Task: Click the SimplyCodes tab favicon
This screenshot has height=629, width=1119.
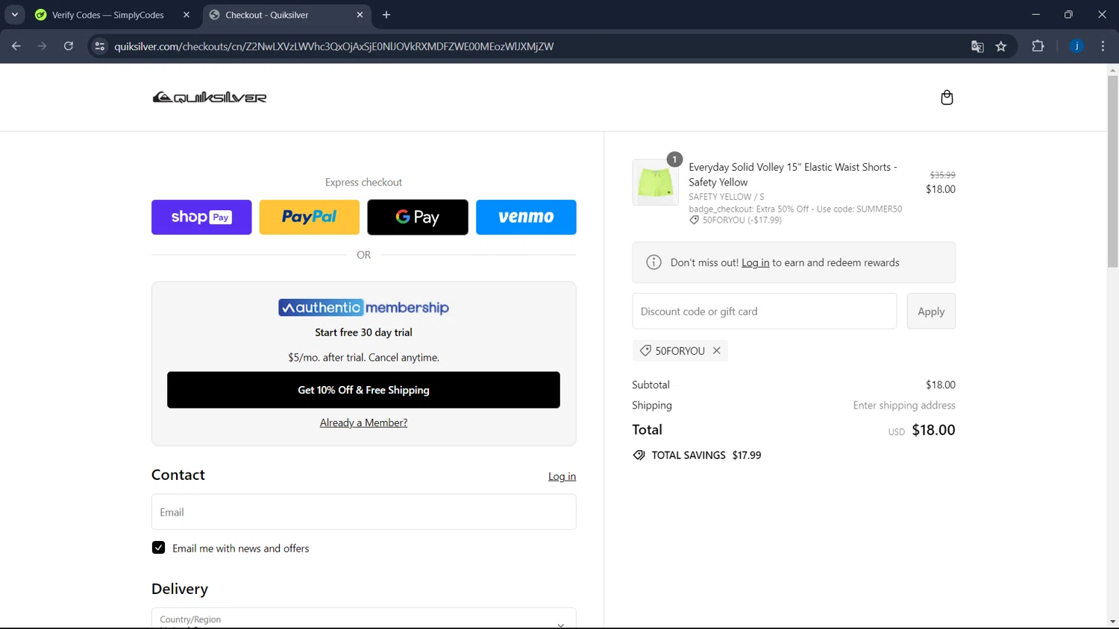Action: tap(41, 15)
